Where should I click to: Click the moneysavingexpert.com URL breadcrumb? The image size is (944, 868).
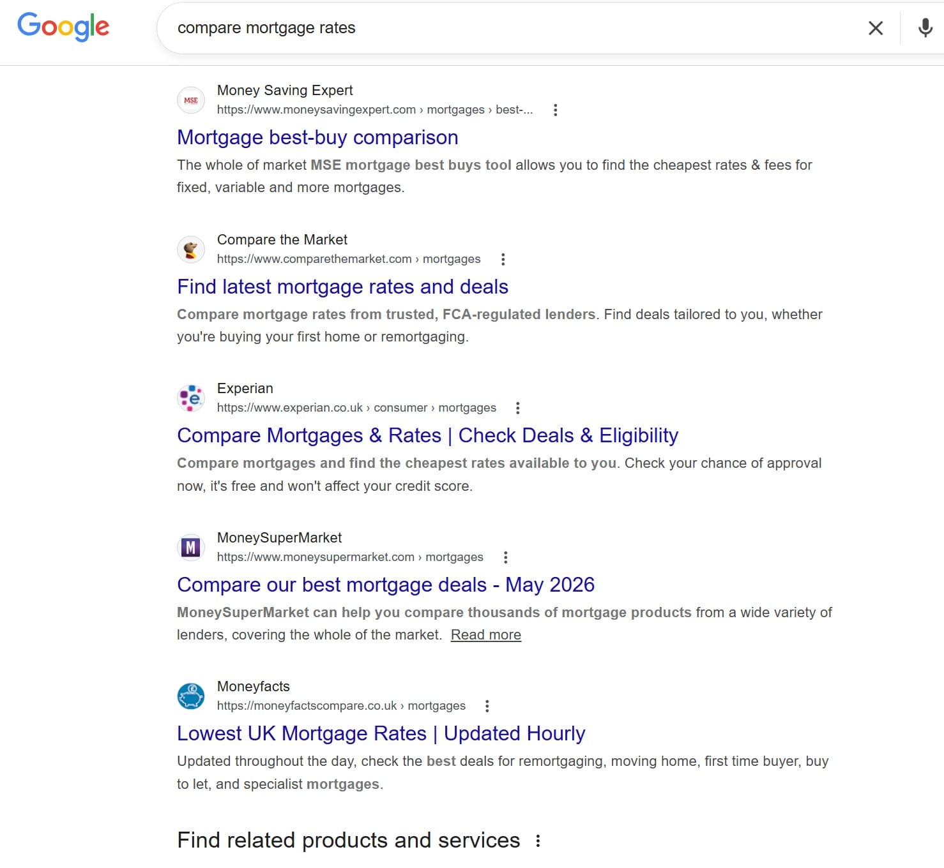[375, 110]
